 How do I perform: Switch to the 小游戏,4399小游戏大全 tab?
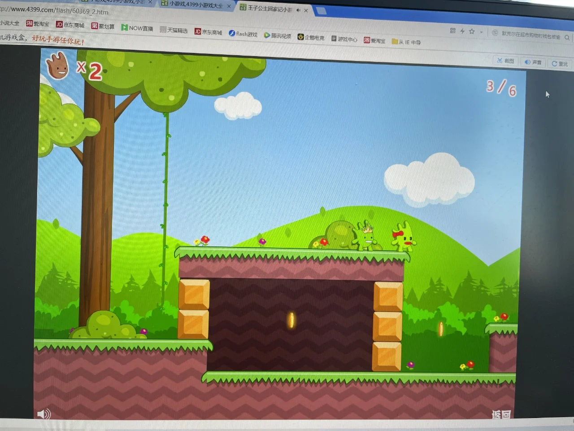tap(192, 4)
